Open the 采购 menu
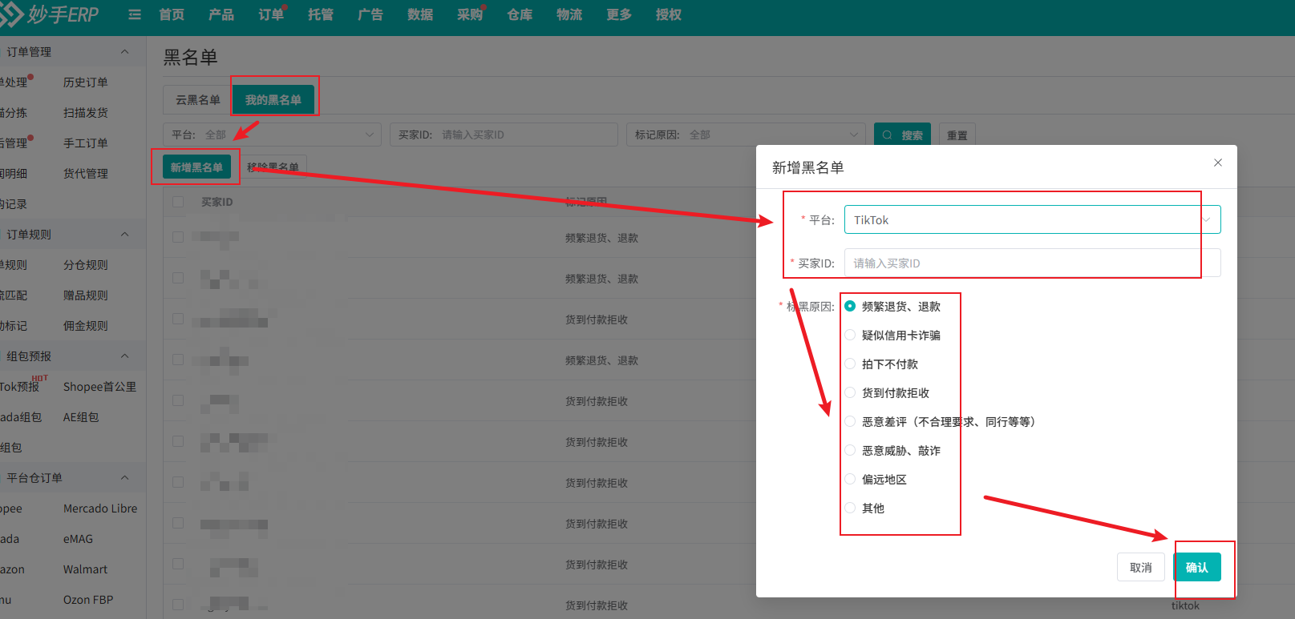 470,14
